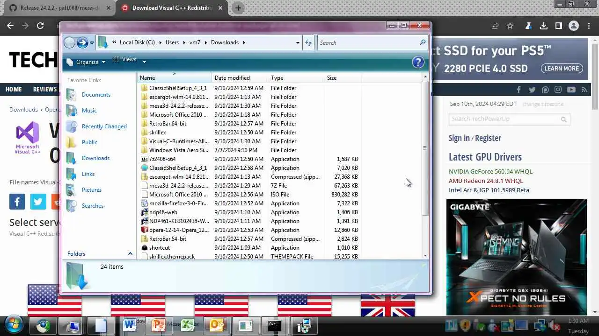Open Excel from the taskbar
This screenshot has height=336, width=599.
(x=188, y=325)
